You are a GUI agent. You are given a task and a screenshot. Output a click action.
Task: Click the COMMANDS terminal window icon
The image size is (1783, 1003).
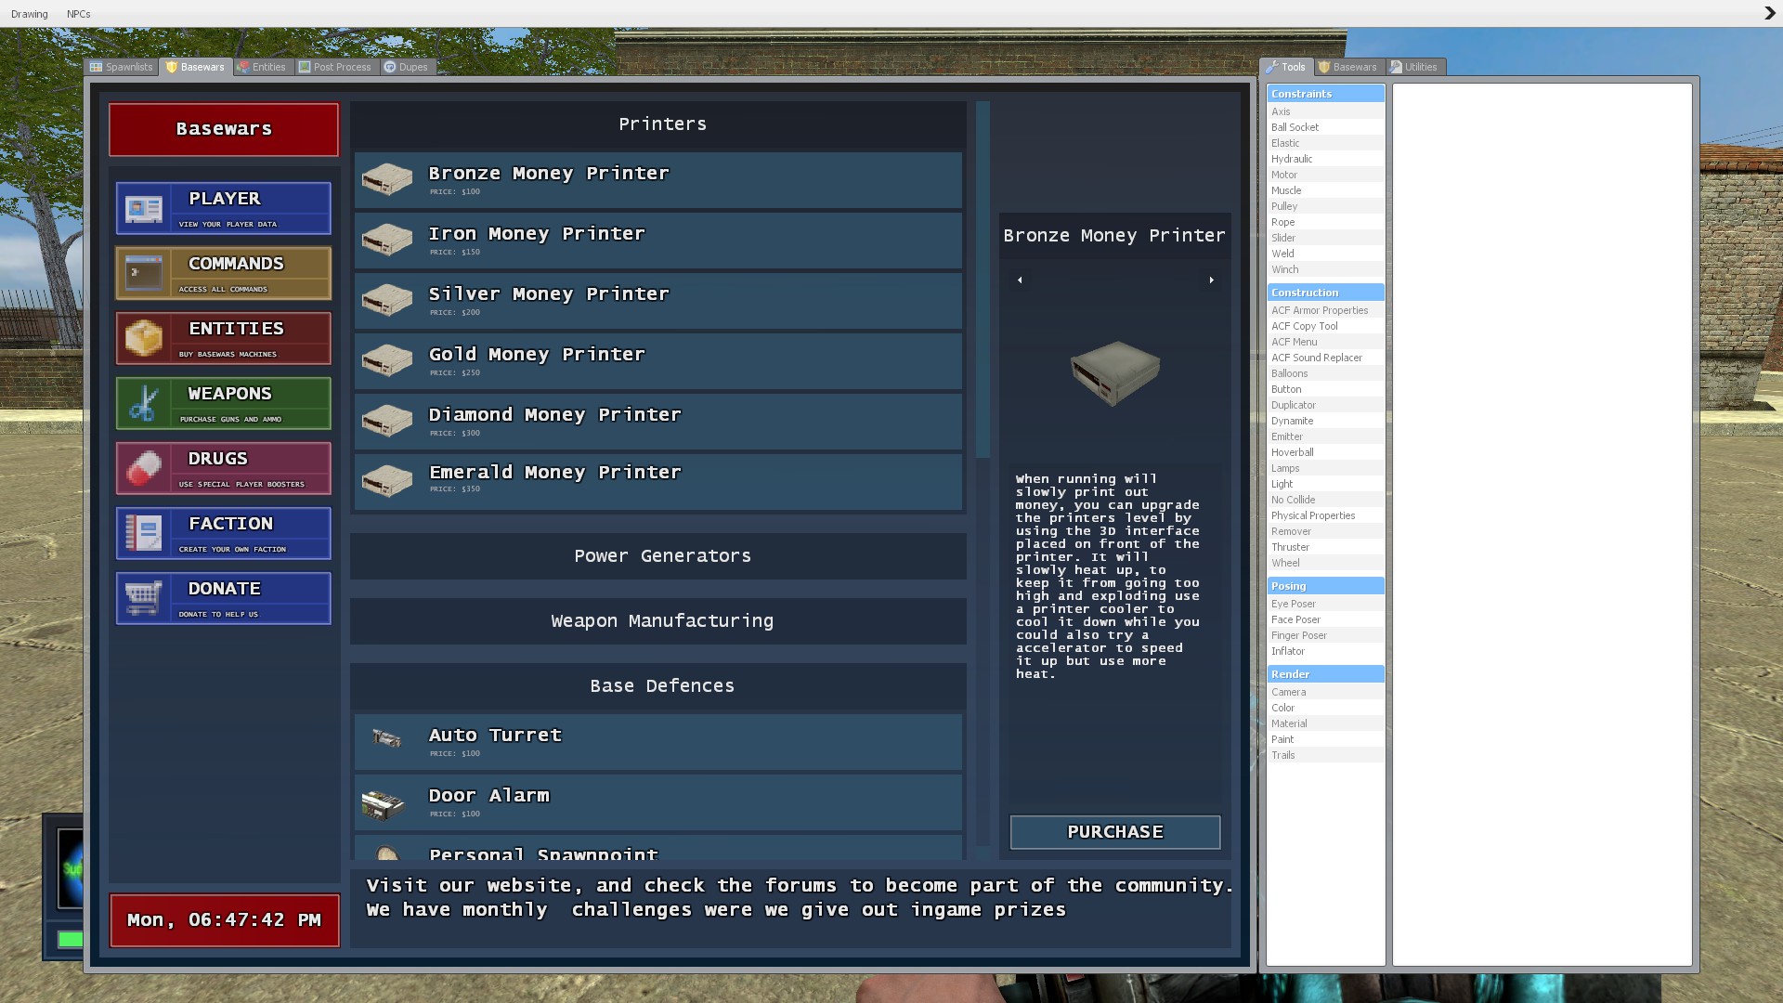[x=144, y=274]
